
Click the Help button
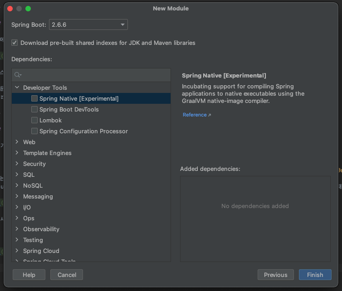29,275
